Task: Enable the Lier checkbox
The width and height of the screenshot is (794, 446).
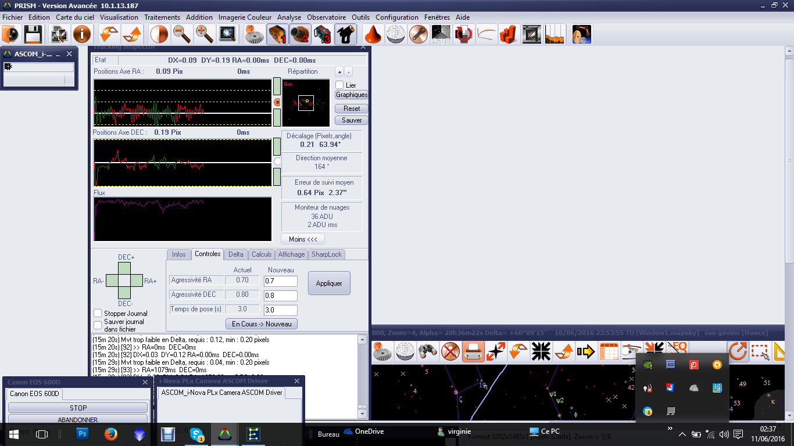Action: (x=340, y=85)
